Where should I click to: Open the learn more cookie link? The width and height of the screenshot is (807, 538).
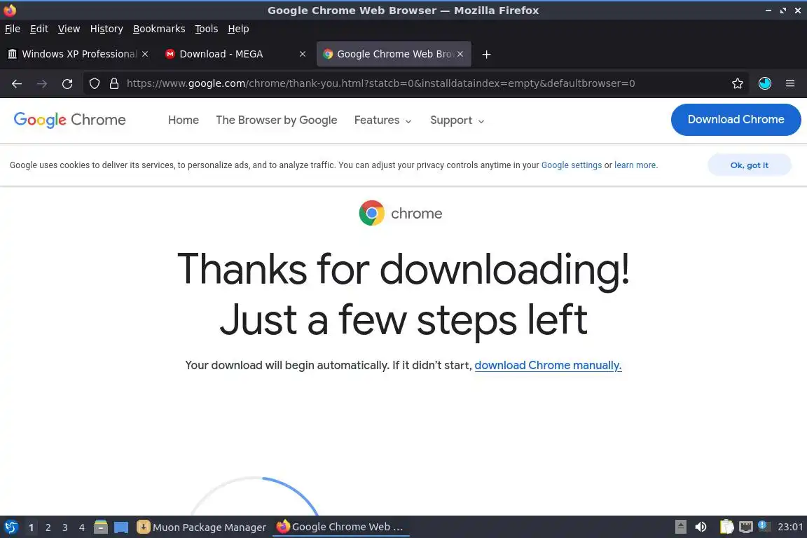click(635, 165)
